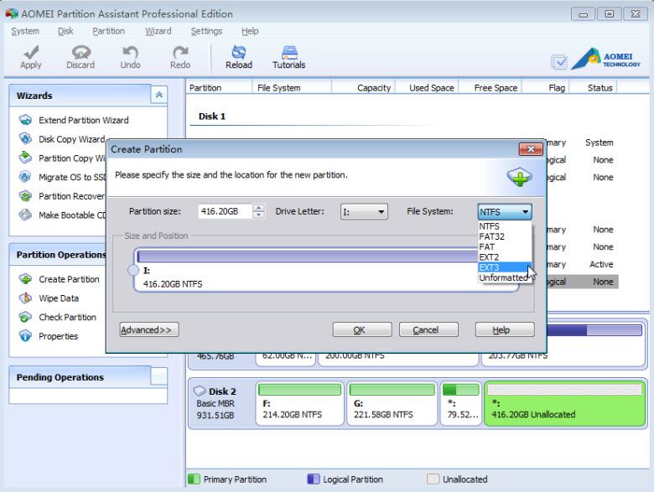Select the F: 214.20GB NTFS partition block

300,404
